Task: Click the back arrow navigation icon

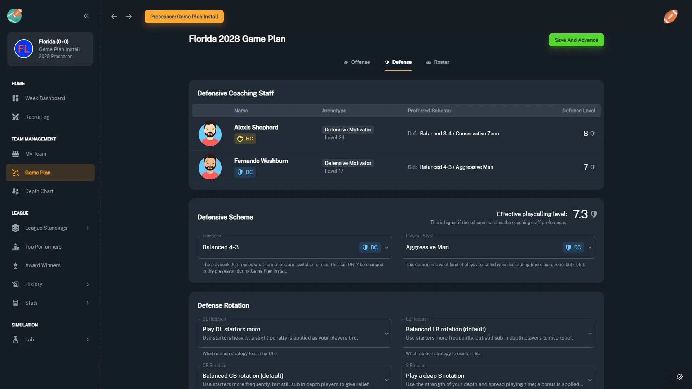Action: tap(114, 17)
